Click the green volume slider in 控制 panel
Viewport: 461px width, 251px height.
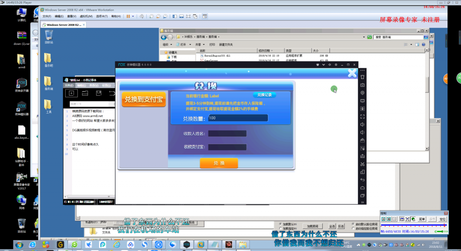point(442,232)
